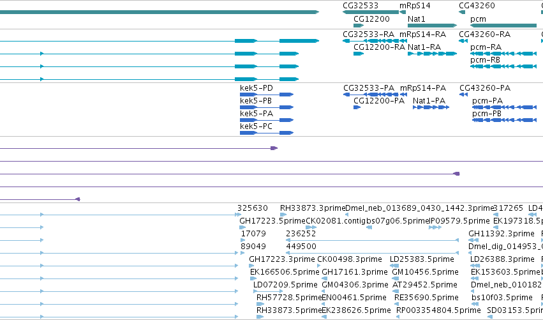543x320 pixels.
Task: Open the CG32533-RA transcript
Action: point(371,41)
